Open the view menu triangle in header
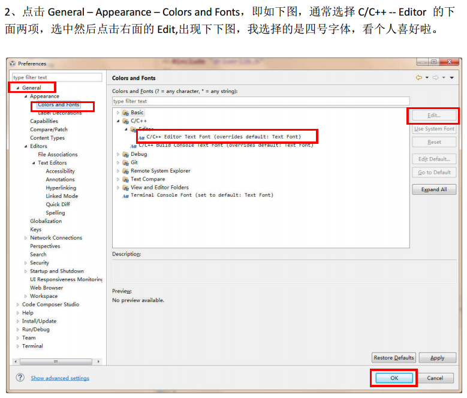 [452, 78]
